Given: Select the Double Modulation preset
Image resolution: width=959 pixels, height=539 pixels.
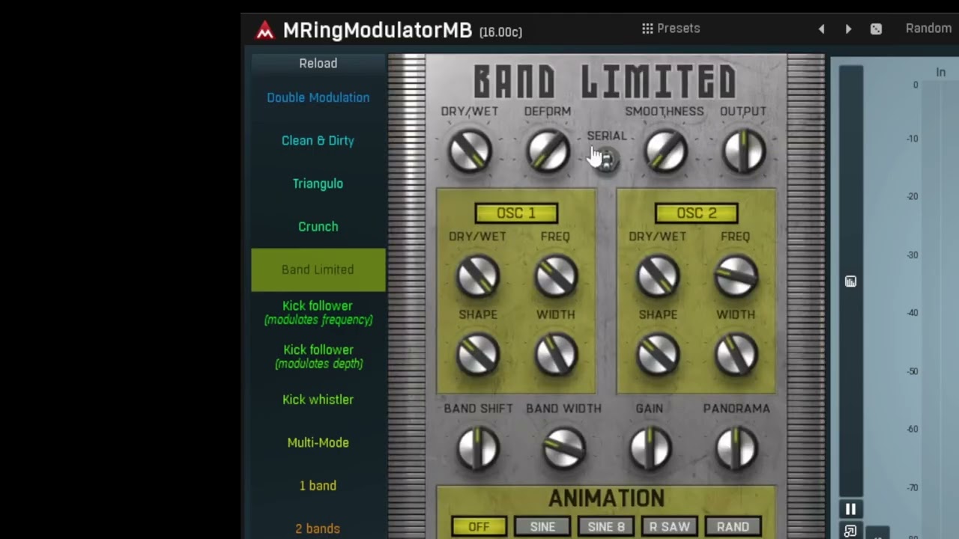Looking at the screenshot, I should pyautogui.click(x=318, y=97).
